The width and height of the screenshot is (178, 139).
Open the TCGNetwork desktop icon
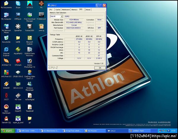41,16
